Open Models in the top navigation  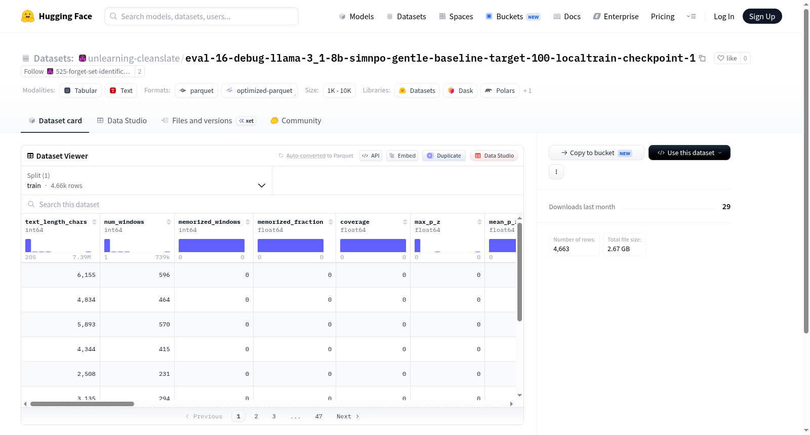(x=356, y=17)
